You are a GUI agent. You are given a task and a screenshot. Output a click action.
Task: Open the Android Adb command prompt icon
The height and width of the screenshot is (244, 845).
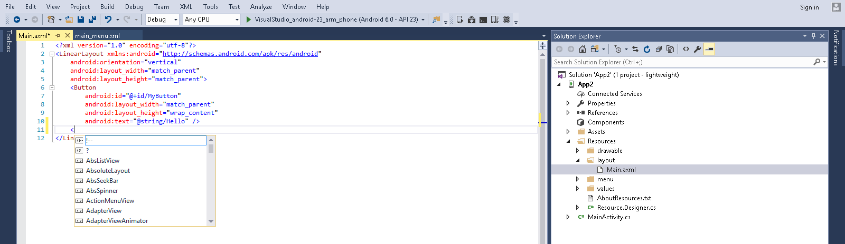(x=483, y=19)
